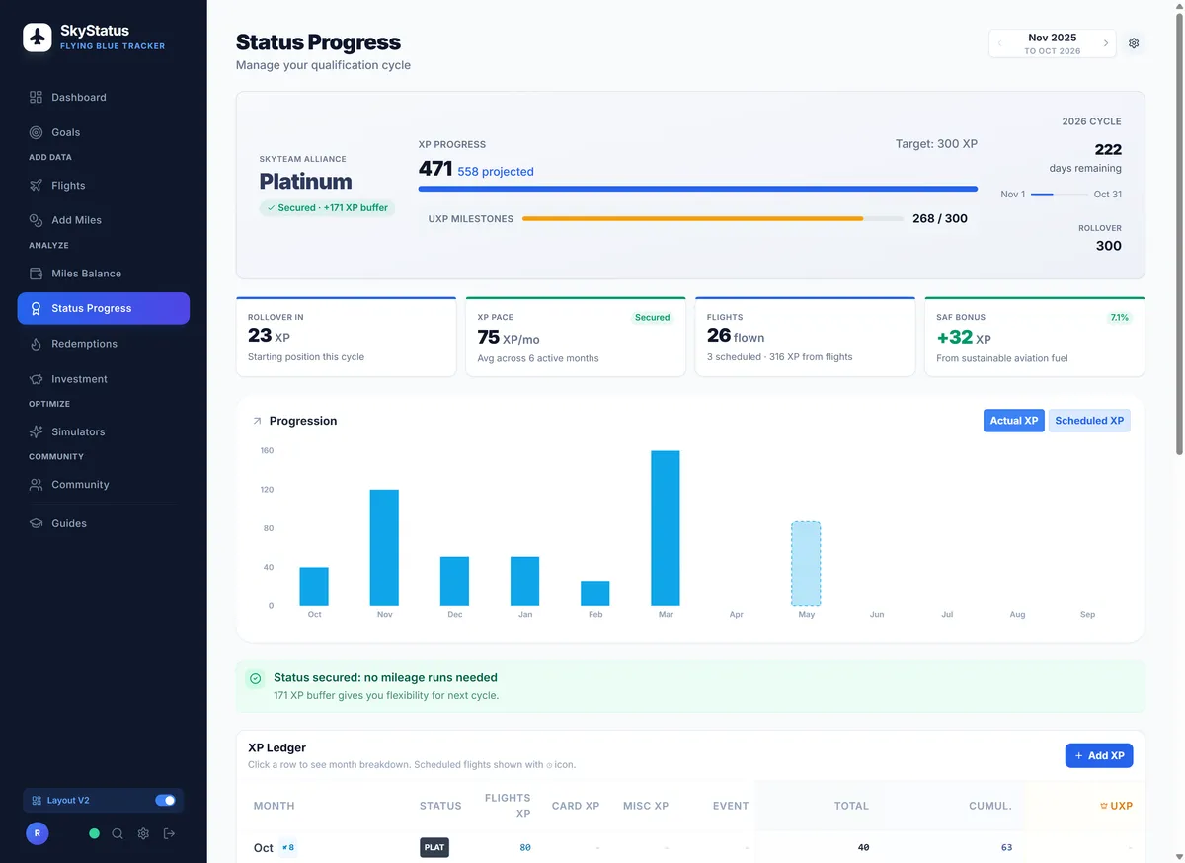Toggle the Layout V2 switch off
This screenshot has width=1185, height=863.
click(166, 800)
